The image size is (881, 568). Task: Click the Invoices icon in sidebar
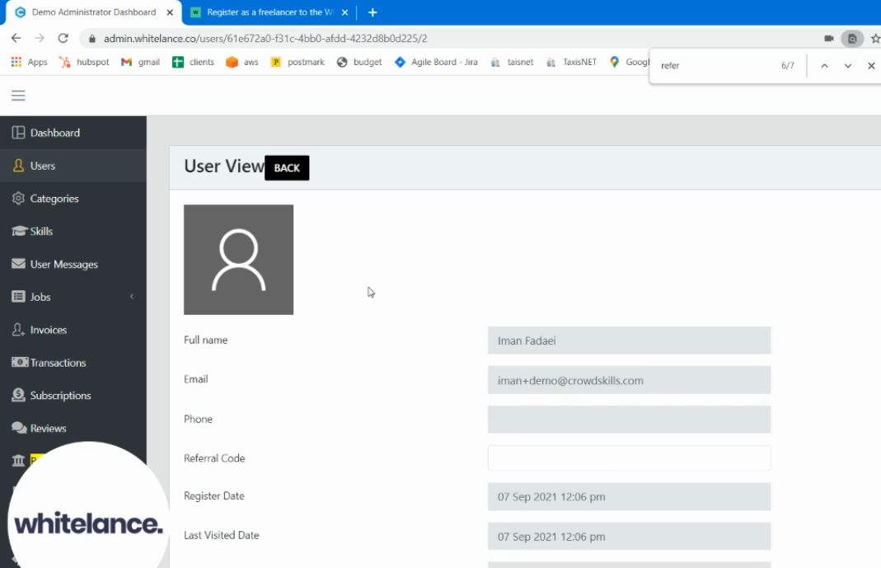(18, 330)
